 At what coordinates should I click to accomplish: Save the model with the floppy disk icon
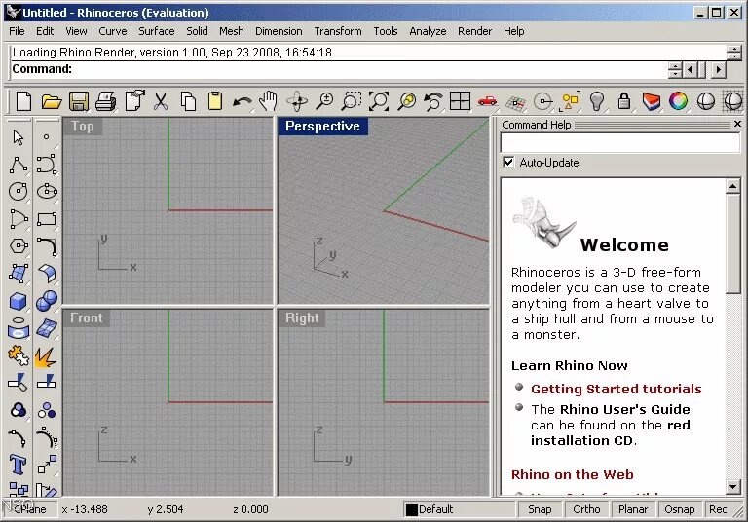(79, 101)
